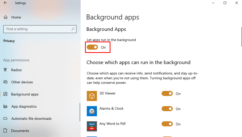Click the main page scrollbar
This screenshot has width=242, height=137.
(241, 37)
